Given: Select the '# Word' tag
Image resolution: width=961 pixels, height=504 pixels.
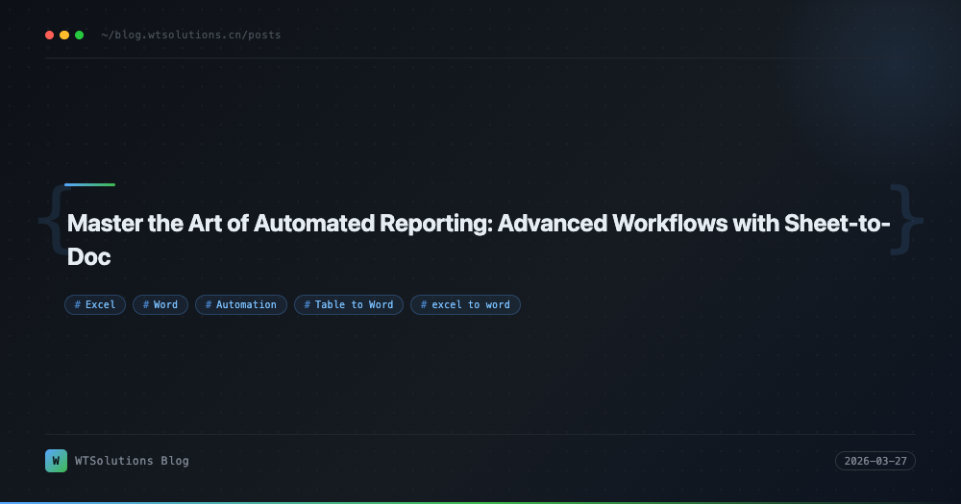Looking at the screenshot, I should (160, 304).
